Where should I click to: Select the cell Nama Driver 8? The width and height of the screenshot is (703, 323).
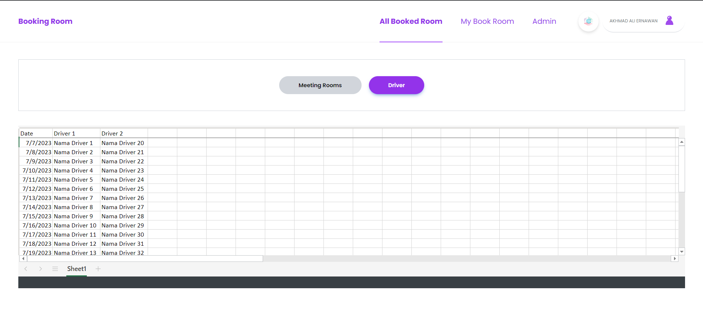click(x=76, y=207)
